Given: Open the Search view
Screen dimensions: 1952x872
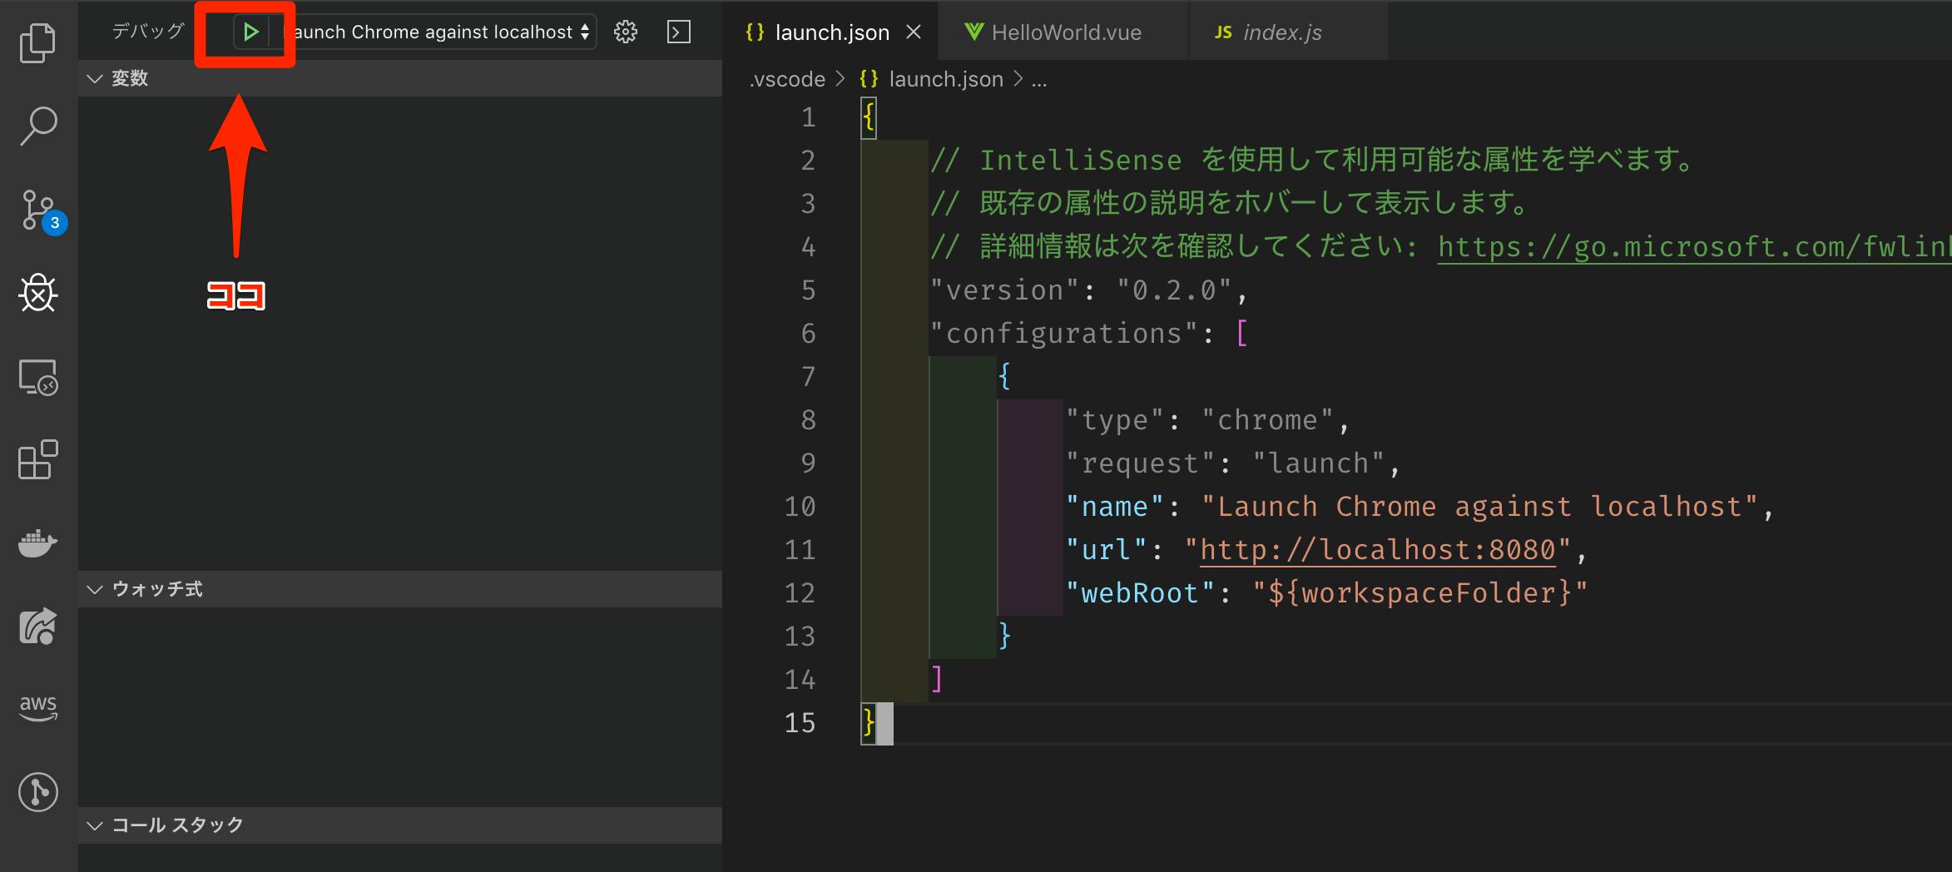Looking at the screenshot, I should (x=38, y=125).
